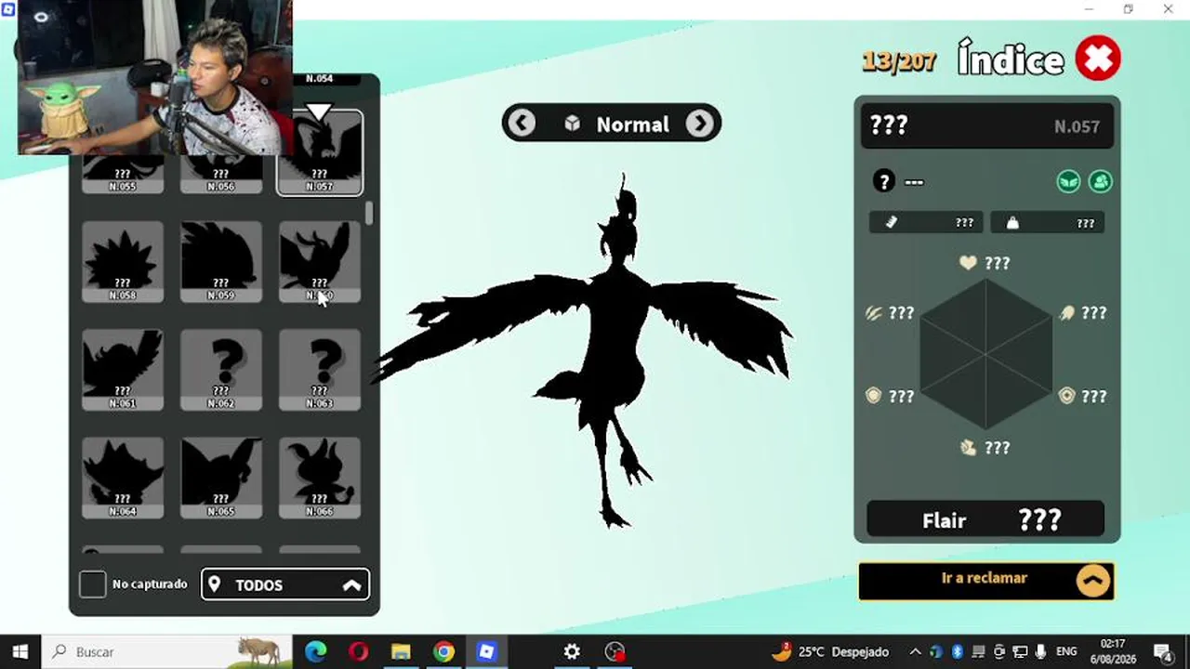The width and height of the screenshot is (1190, 669).
Task: Open Windows Settings gear on taskbar
Action: [572, 651]
